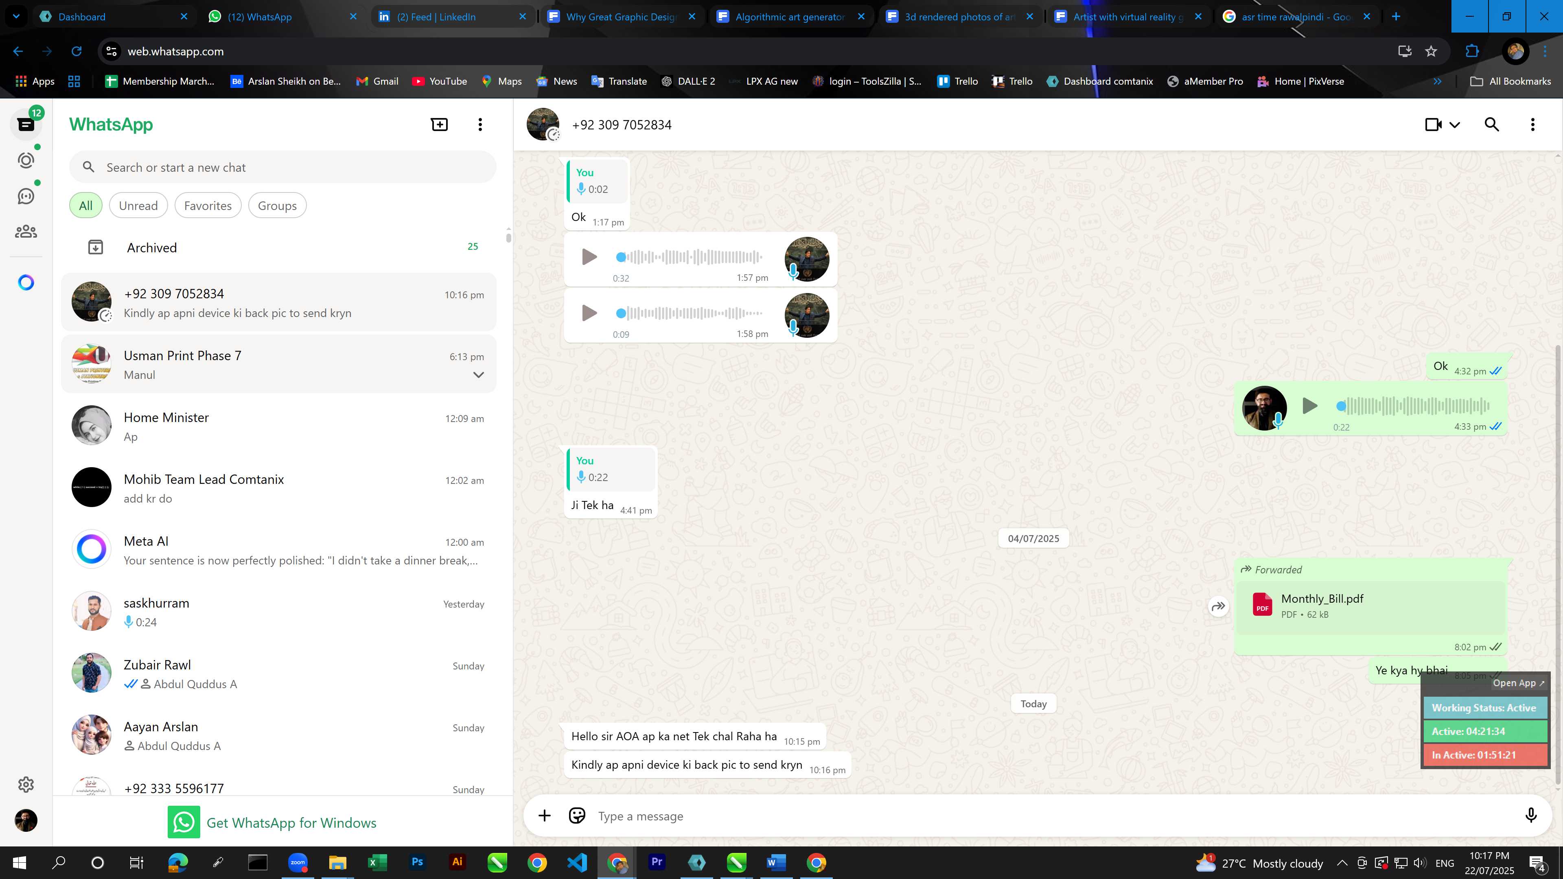Viewport: 1563px width, 879px height.
Task: Open the Status icon in WhatsApp sidebar
Action: coord(26,160)
